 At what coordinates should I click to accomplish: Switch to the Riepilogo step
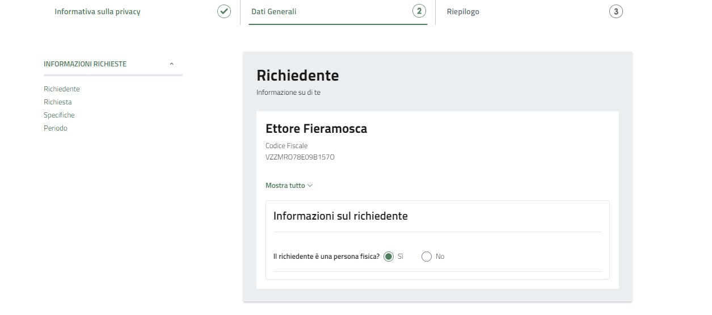coord(462,11)
